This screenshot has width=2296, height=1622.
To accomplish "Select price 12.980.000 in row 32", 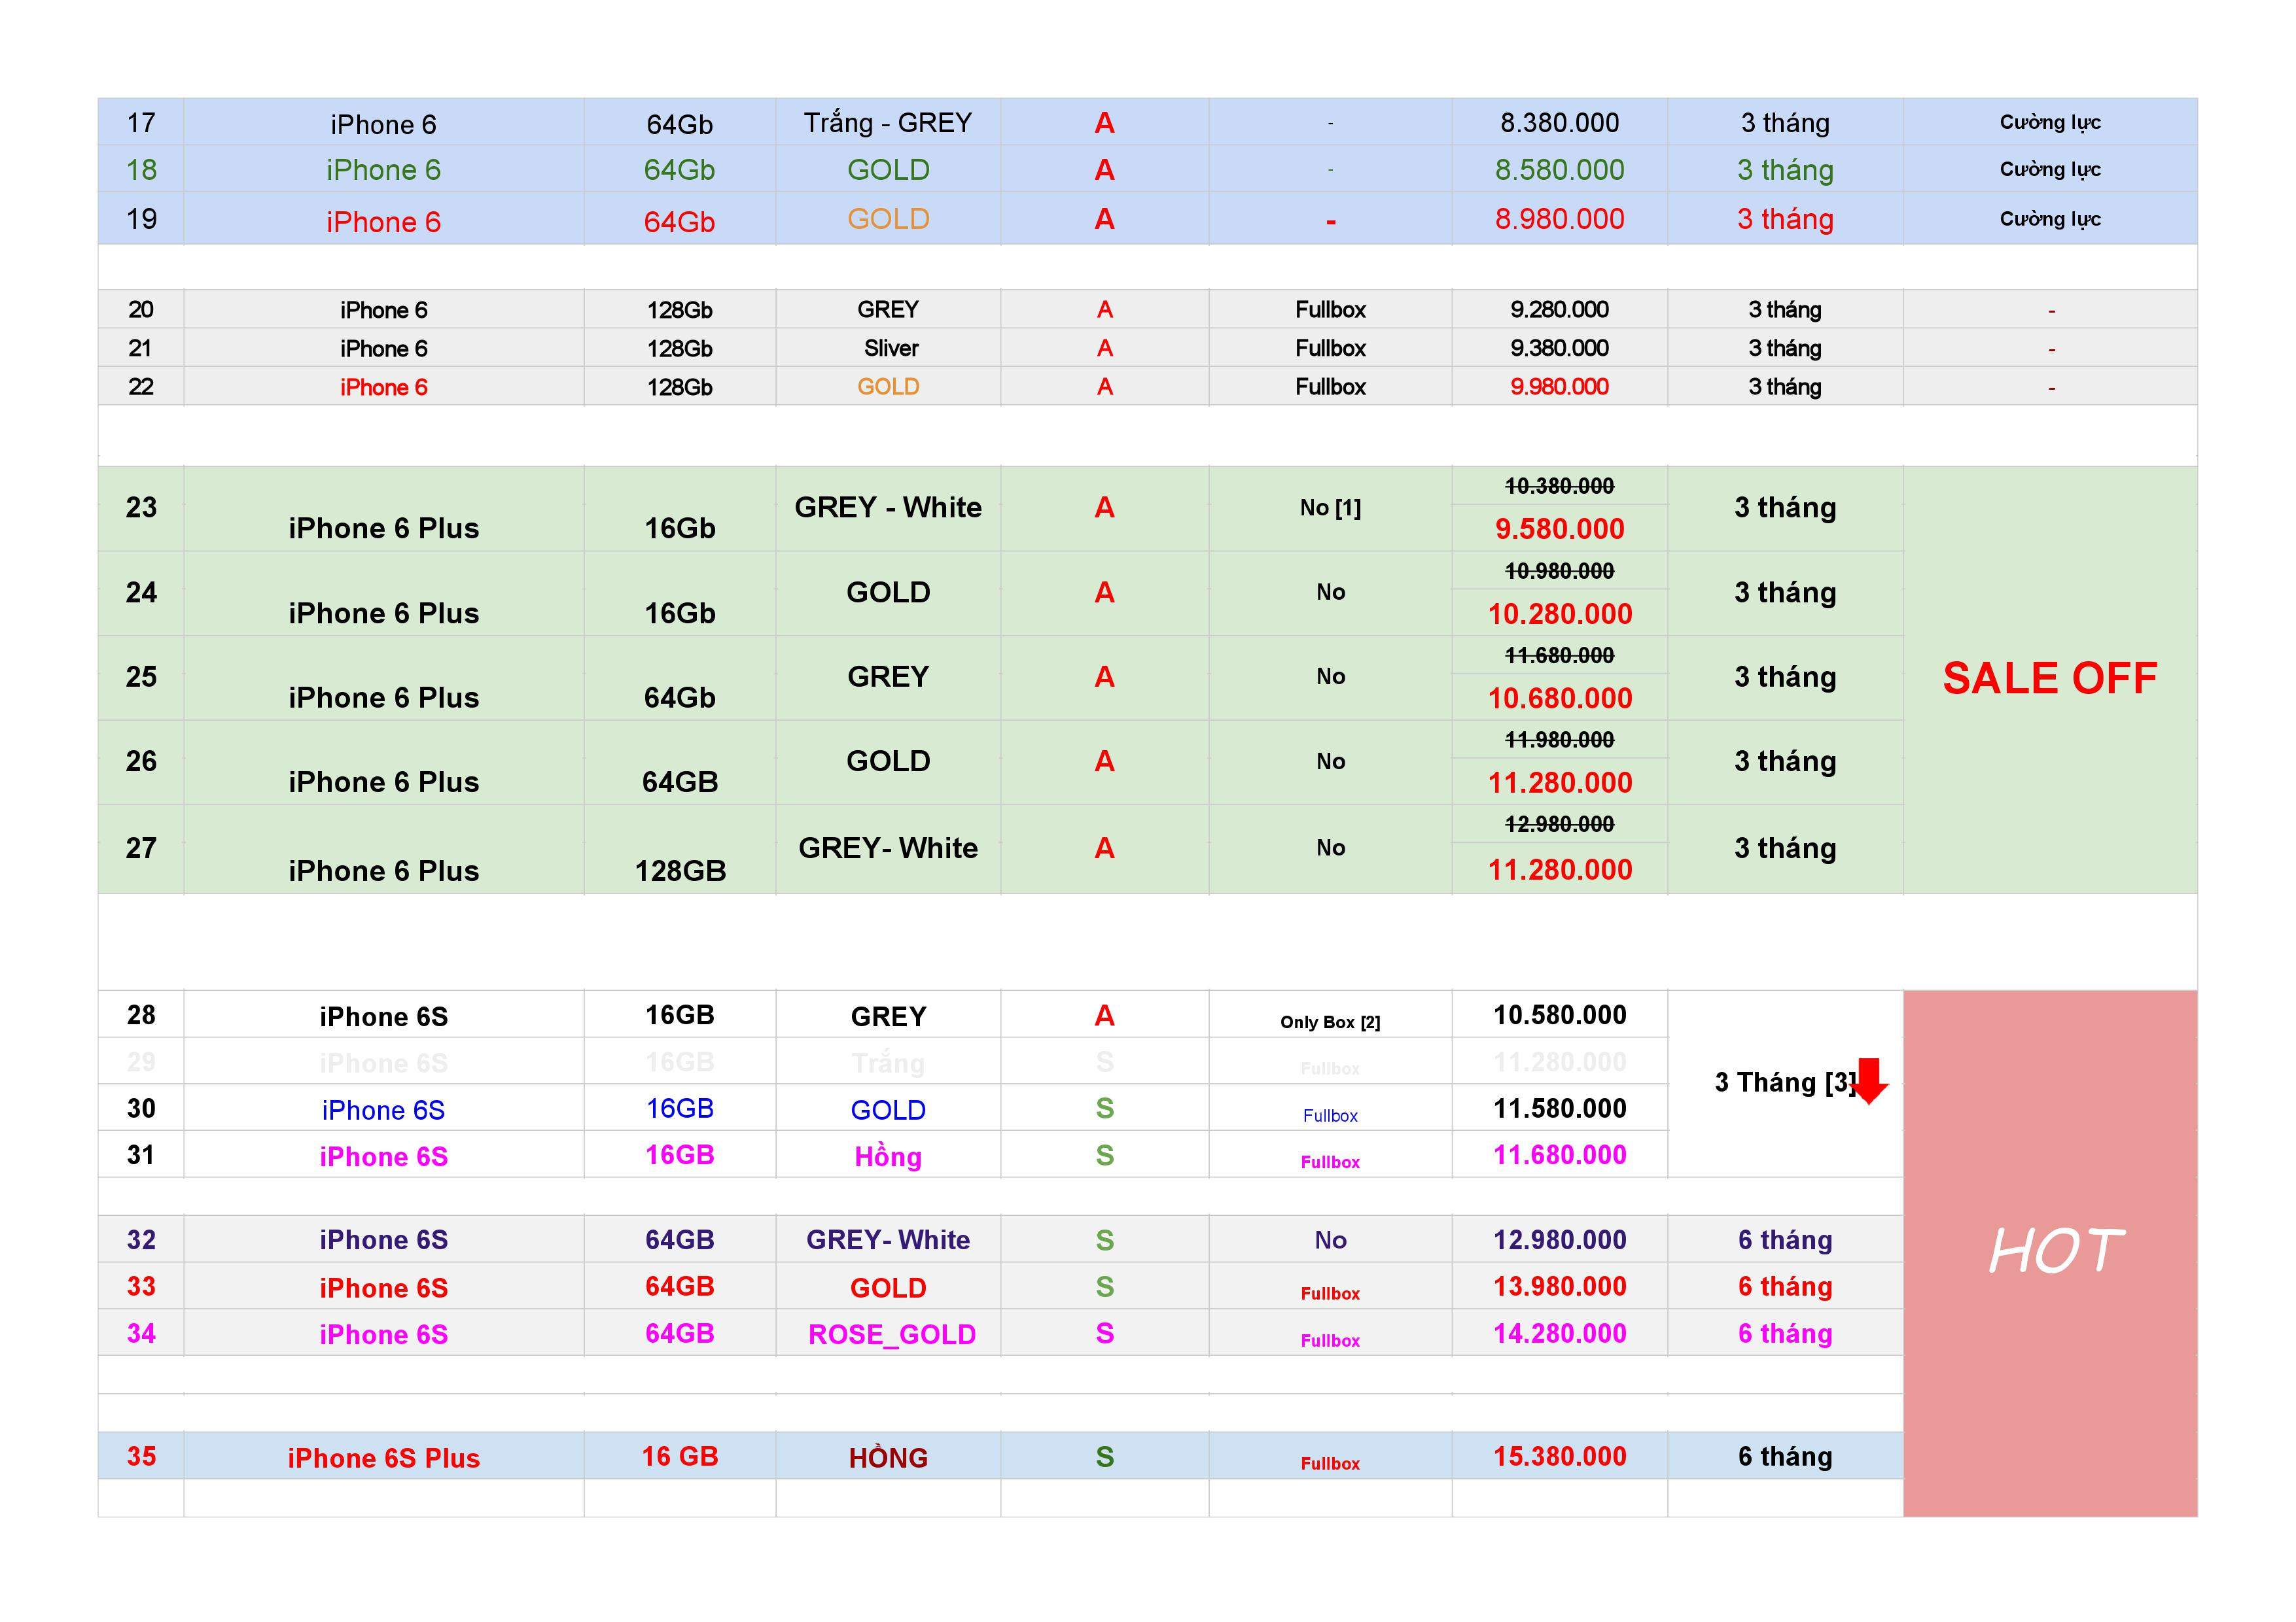I will coord(1559,1240).
